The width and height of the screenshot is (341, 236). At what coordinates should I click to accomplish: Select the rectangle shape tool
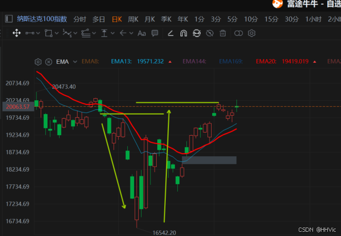click(x=48, y=33)
